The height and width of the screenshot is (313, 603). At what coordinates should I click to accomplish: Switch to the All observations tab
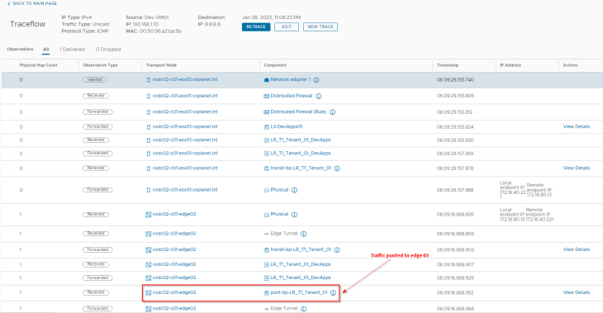45,50
